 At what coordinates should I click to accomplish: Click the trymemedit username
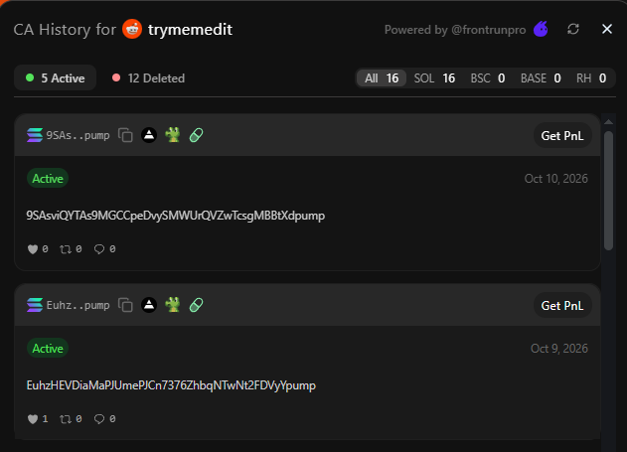point(190,29)
